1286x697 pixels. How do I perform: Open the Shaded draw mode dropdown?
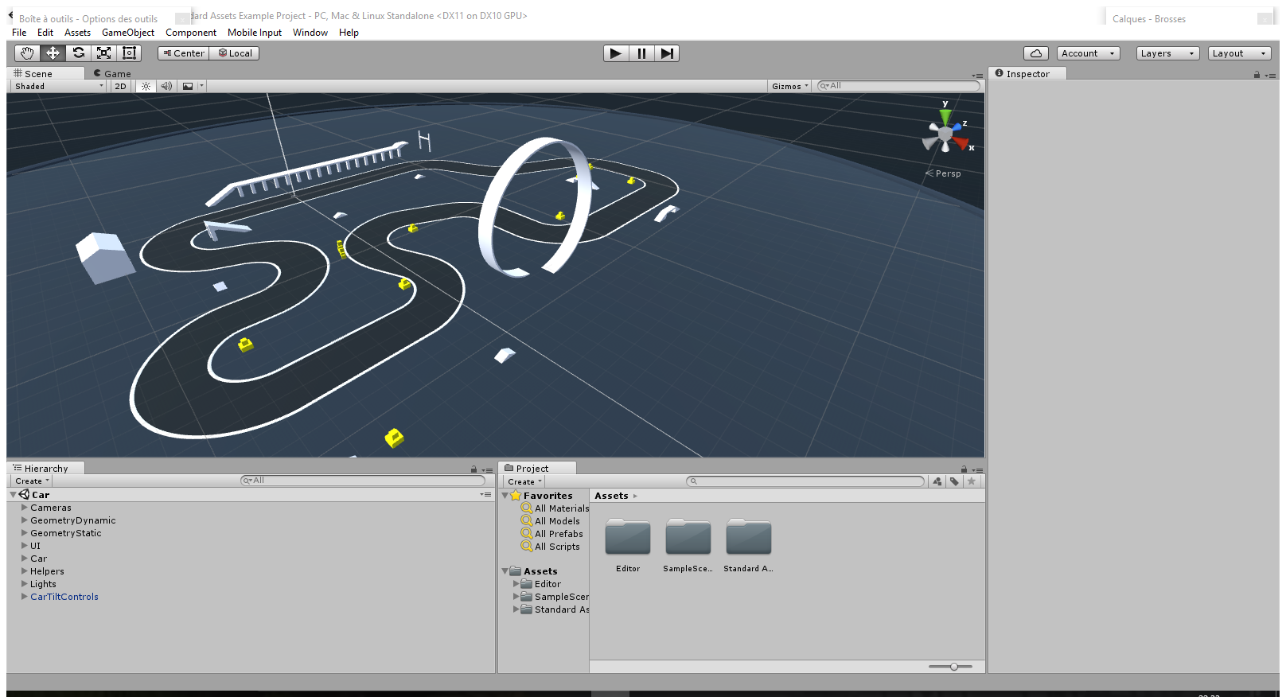59,86
